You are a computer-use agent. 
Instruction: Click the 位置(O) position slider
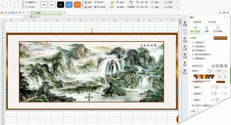[x=219, y=87]
